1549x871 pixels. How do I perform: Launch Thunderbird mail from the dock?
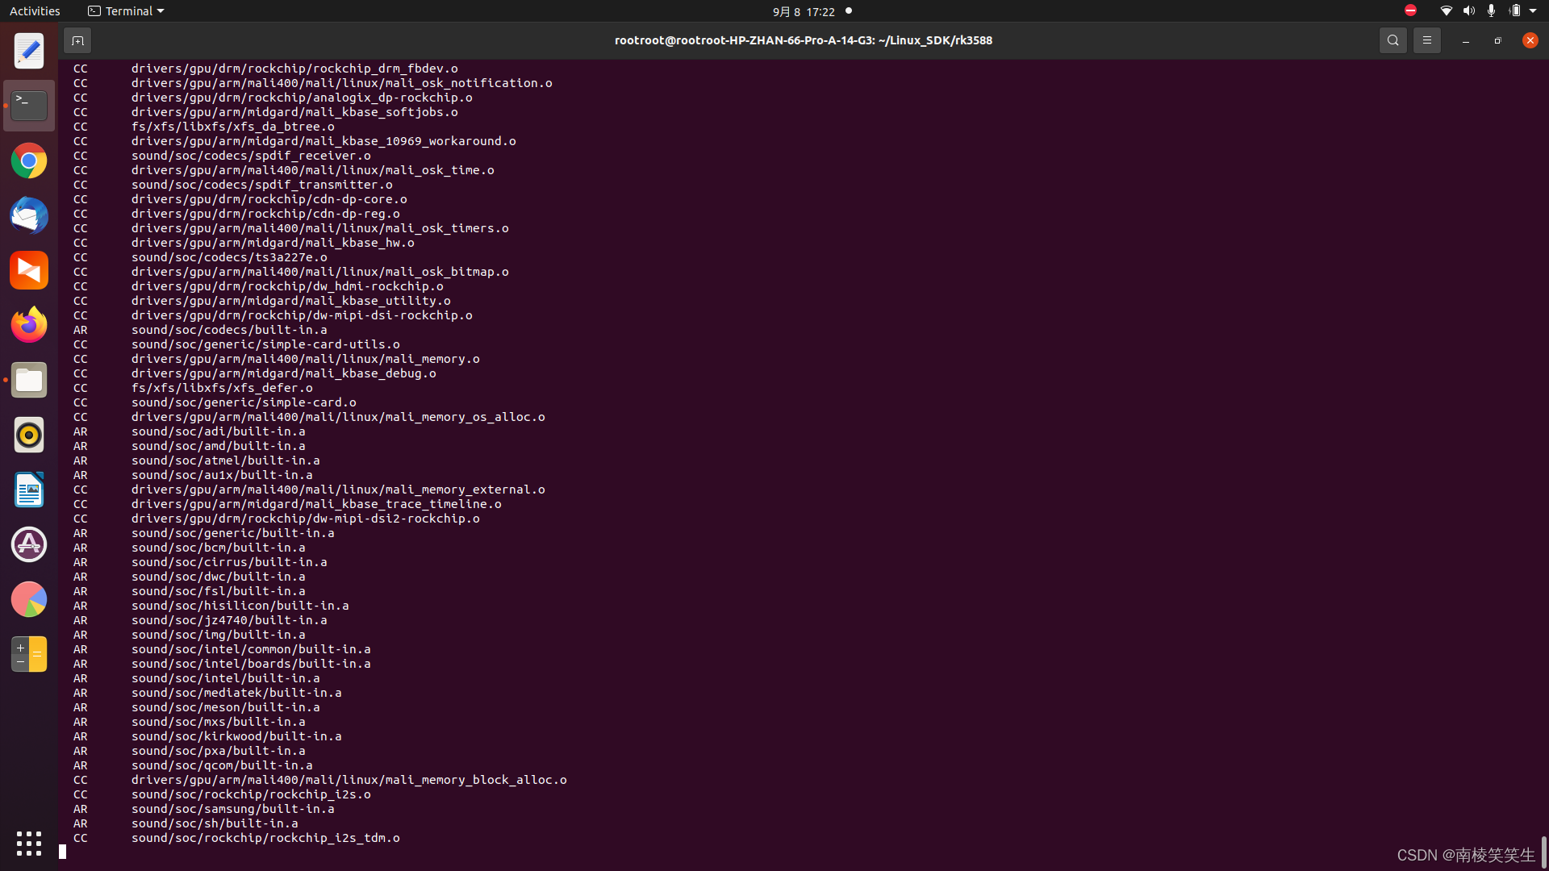pyautogui.click(x=29, y=216)
